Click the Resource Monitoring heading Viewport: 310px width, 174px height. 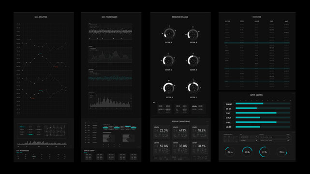[180, 121]
